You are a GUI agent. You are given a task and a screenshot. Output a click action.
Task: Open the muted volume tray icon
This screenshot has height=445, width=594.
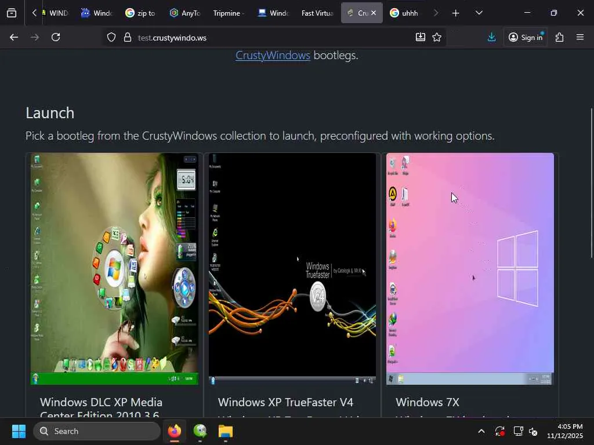[533, 431]
